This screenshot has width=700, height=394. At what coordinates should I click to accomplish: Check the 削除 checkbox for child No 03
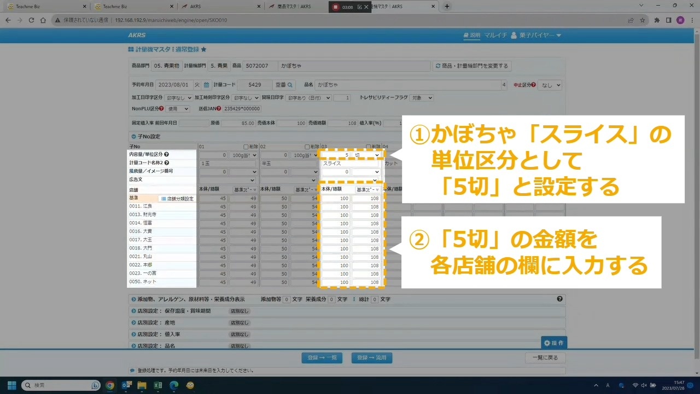[x=369, y=147]
